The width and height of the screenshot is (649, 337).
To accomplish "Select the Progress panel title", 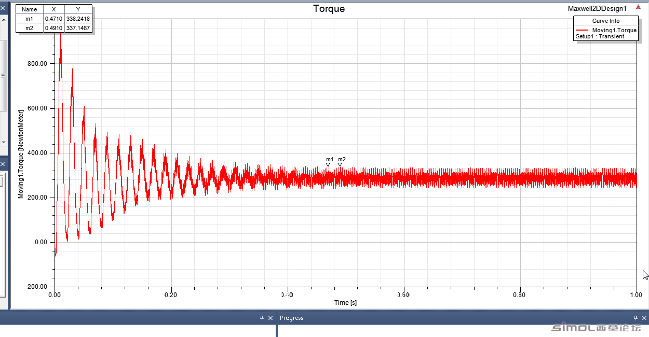I will click(291, 318).
